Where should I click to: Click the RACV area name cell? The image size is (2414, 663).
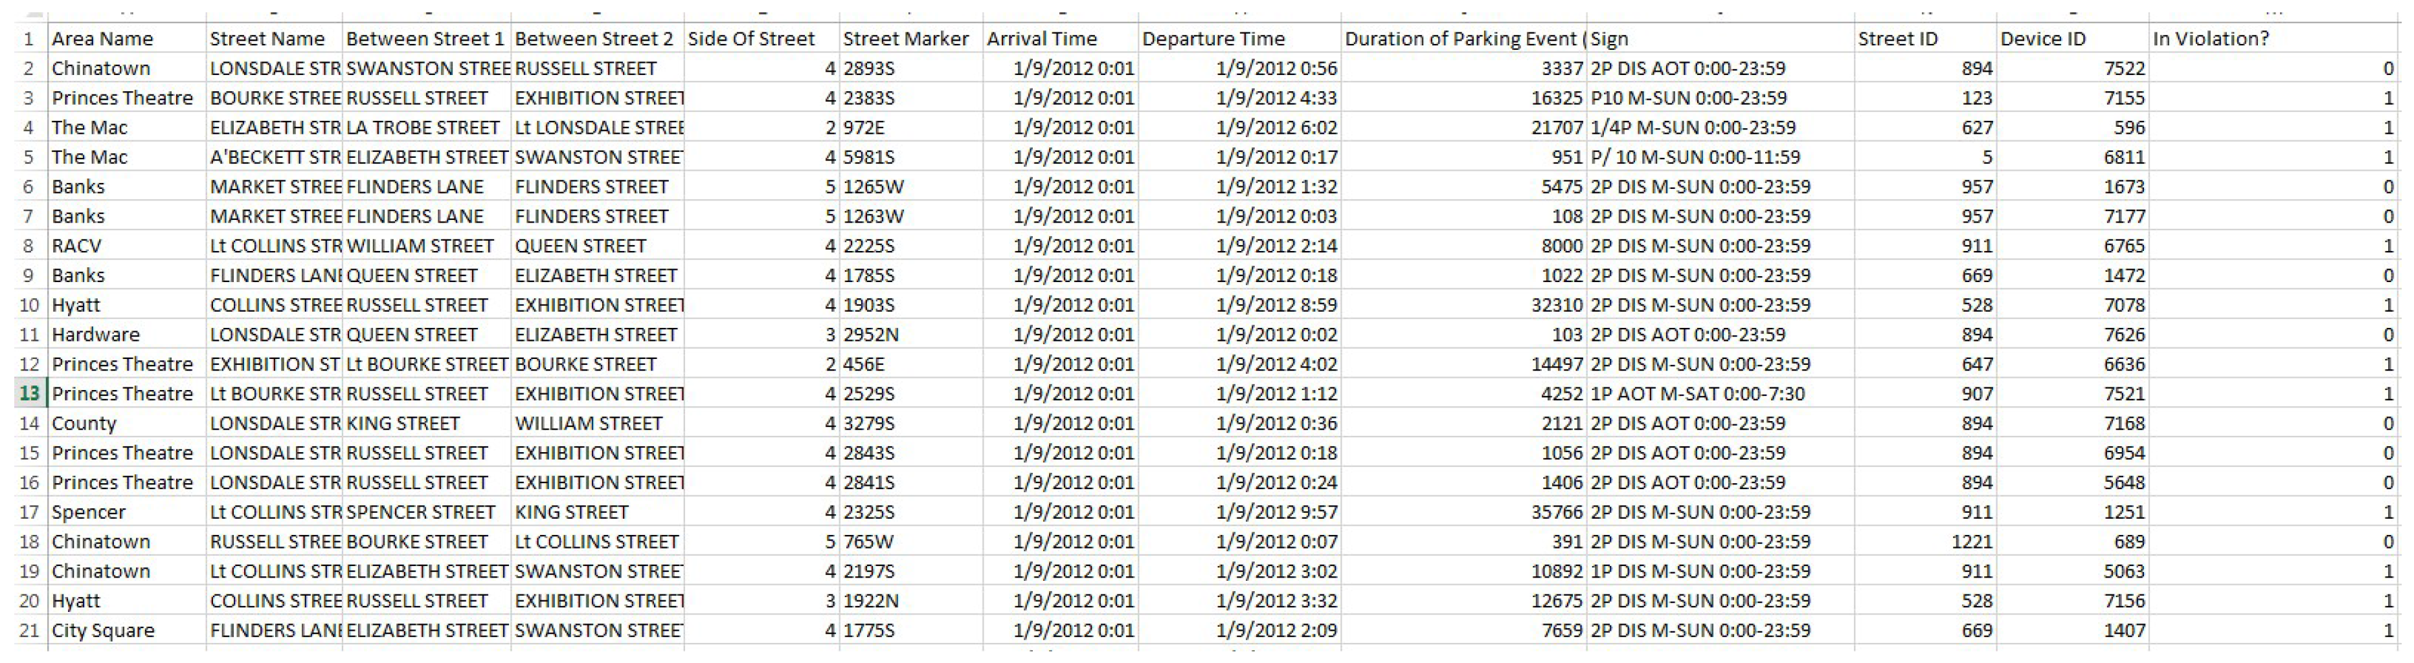126,246
